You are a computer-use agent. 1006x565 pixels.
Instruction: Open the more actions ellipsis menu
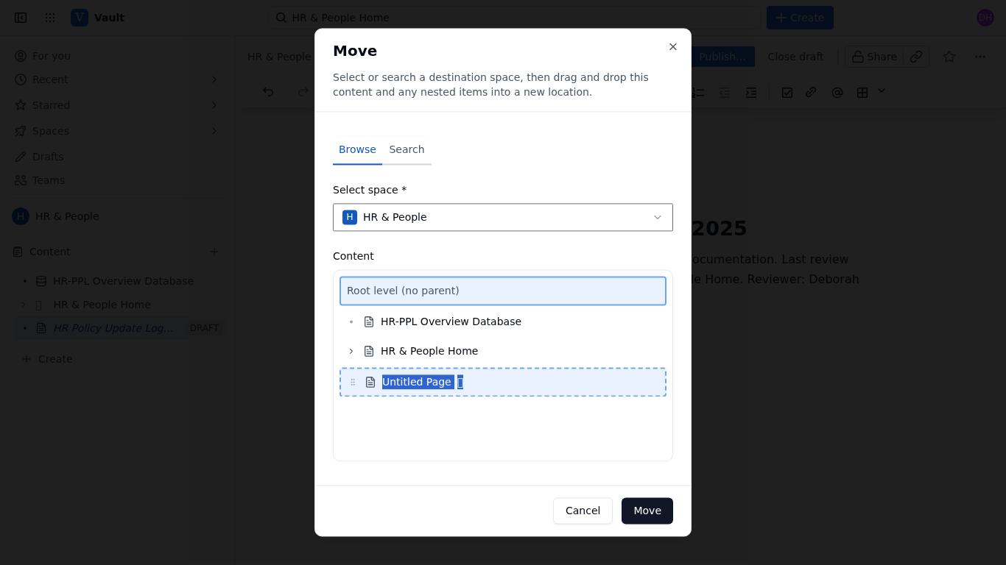click(980, 57)
